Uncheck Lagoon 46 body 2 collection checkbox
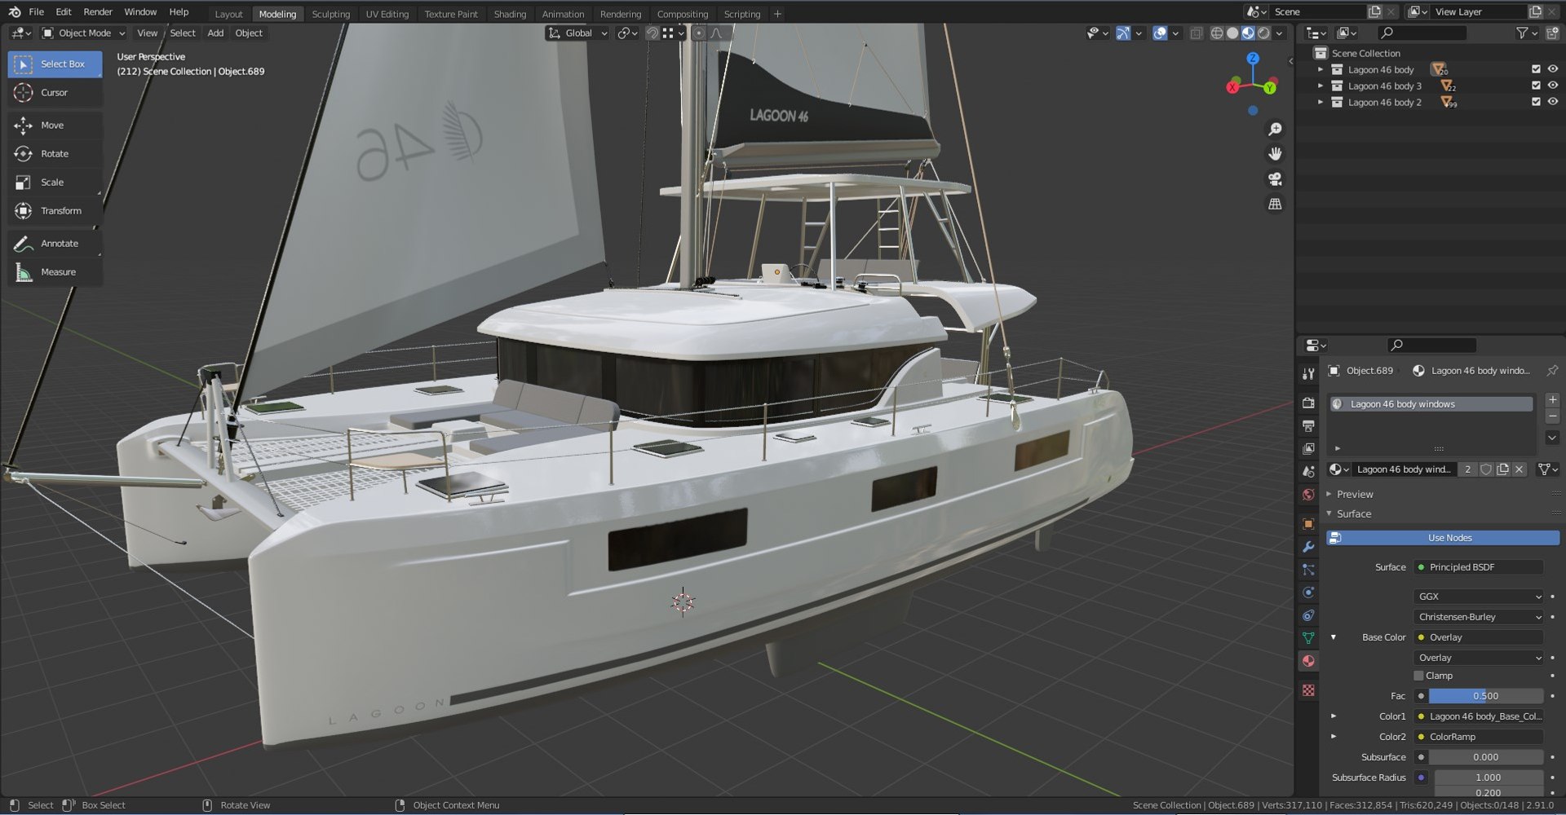 pyautogui.click(x=1536, y=102)
